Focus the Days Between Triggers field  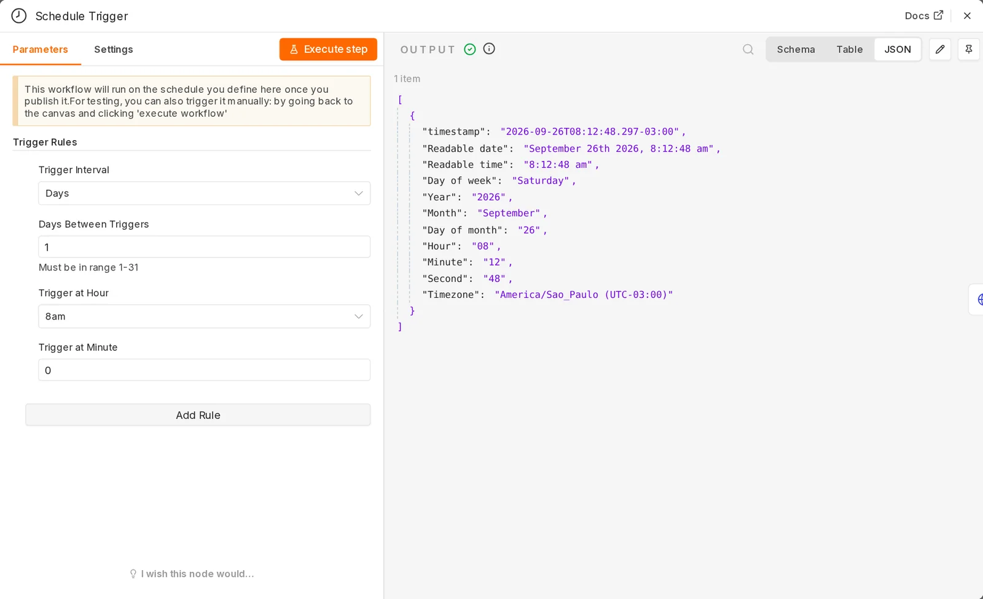click(x=204, y=247)
